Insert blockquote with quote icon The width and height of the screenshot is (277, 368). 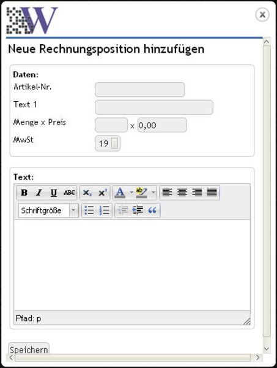152,210
